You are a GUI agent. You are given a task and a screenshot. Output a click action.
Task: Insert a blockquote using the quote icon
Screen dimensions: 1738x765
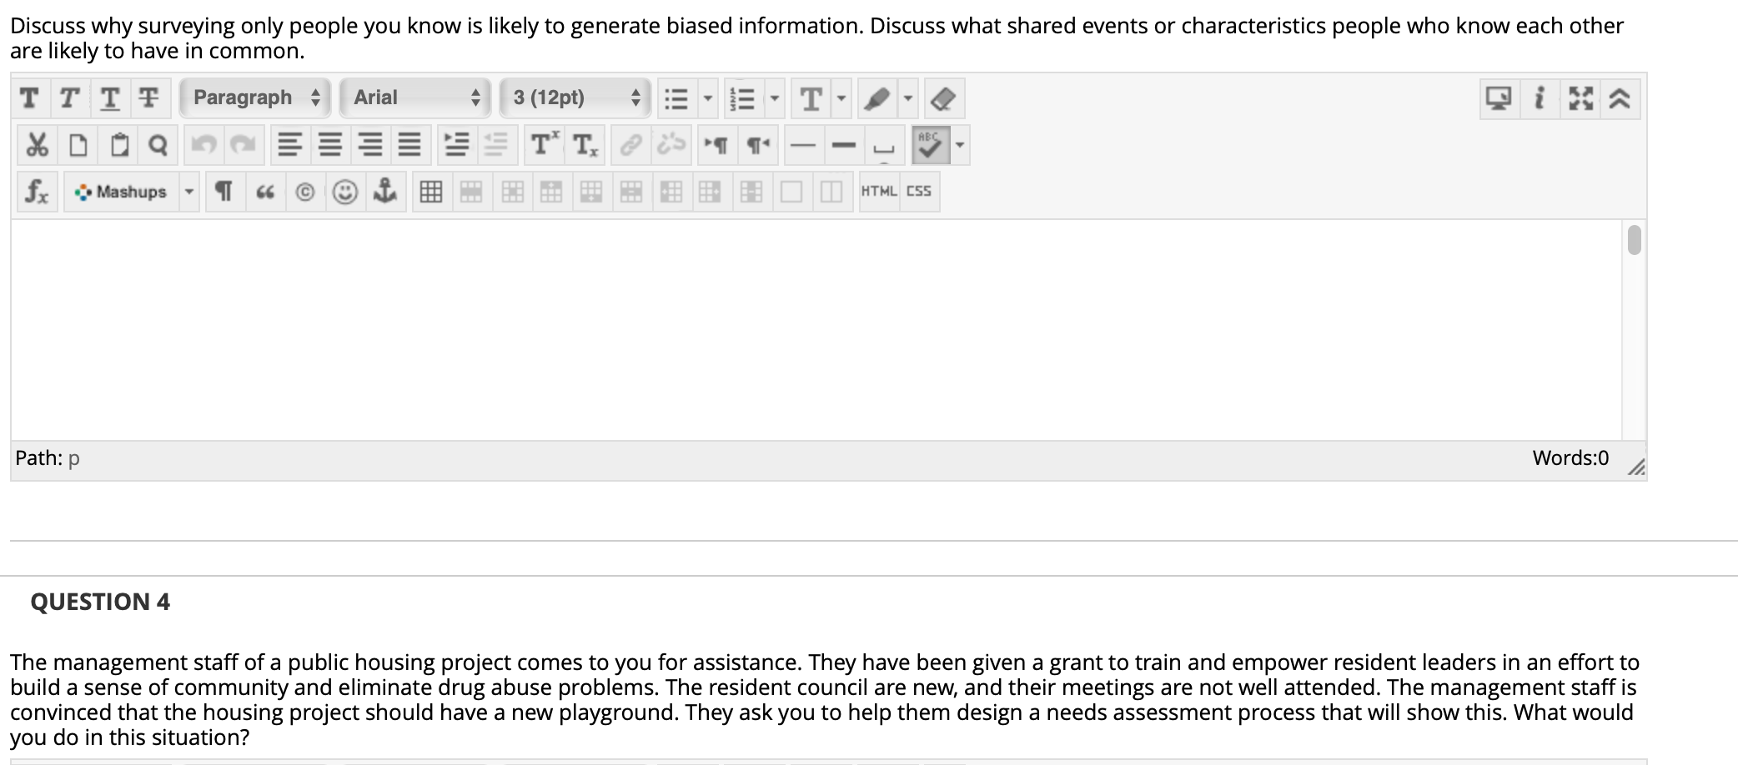265,191
